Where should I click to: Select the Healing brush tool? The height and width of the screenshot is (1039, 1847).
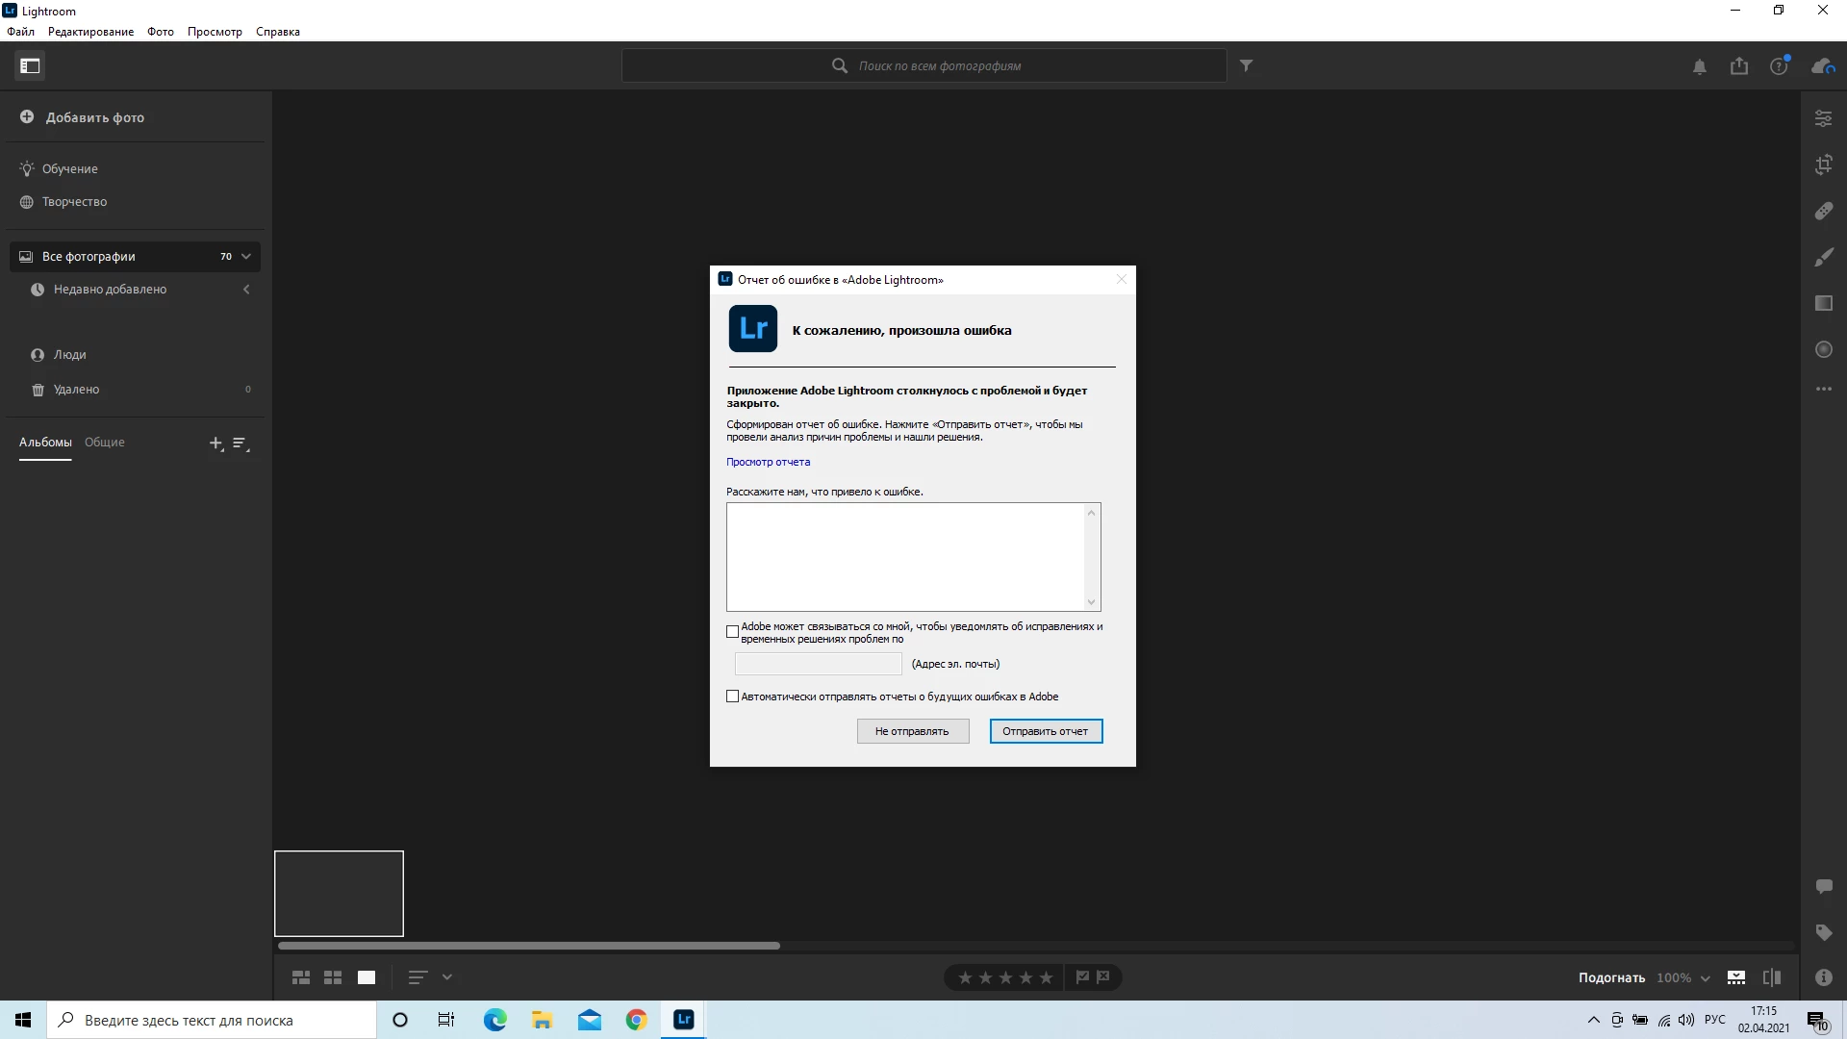click(x=1823, y=211)
